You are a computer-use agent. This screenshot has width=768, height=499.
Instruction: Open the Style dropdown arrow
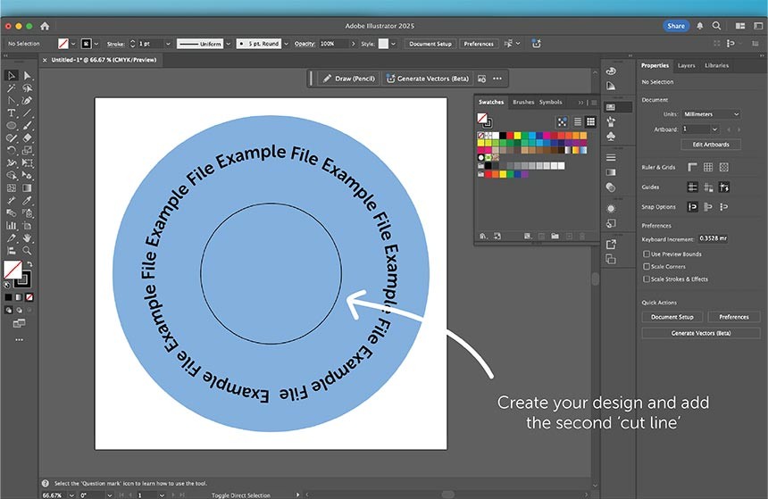[393, 44]
